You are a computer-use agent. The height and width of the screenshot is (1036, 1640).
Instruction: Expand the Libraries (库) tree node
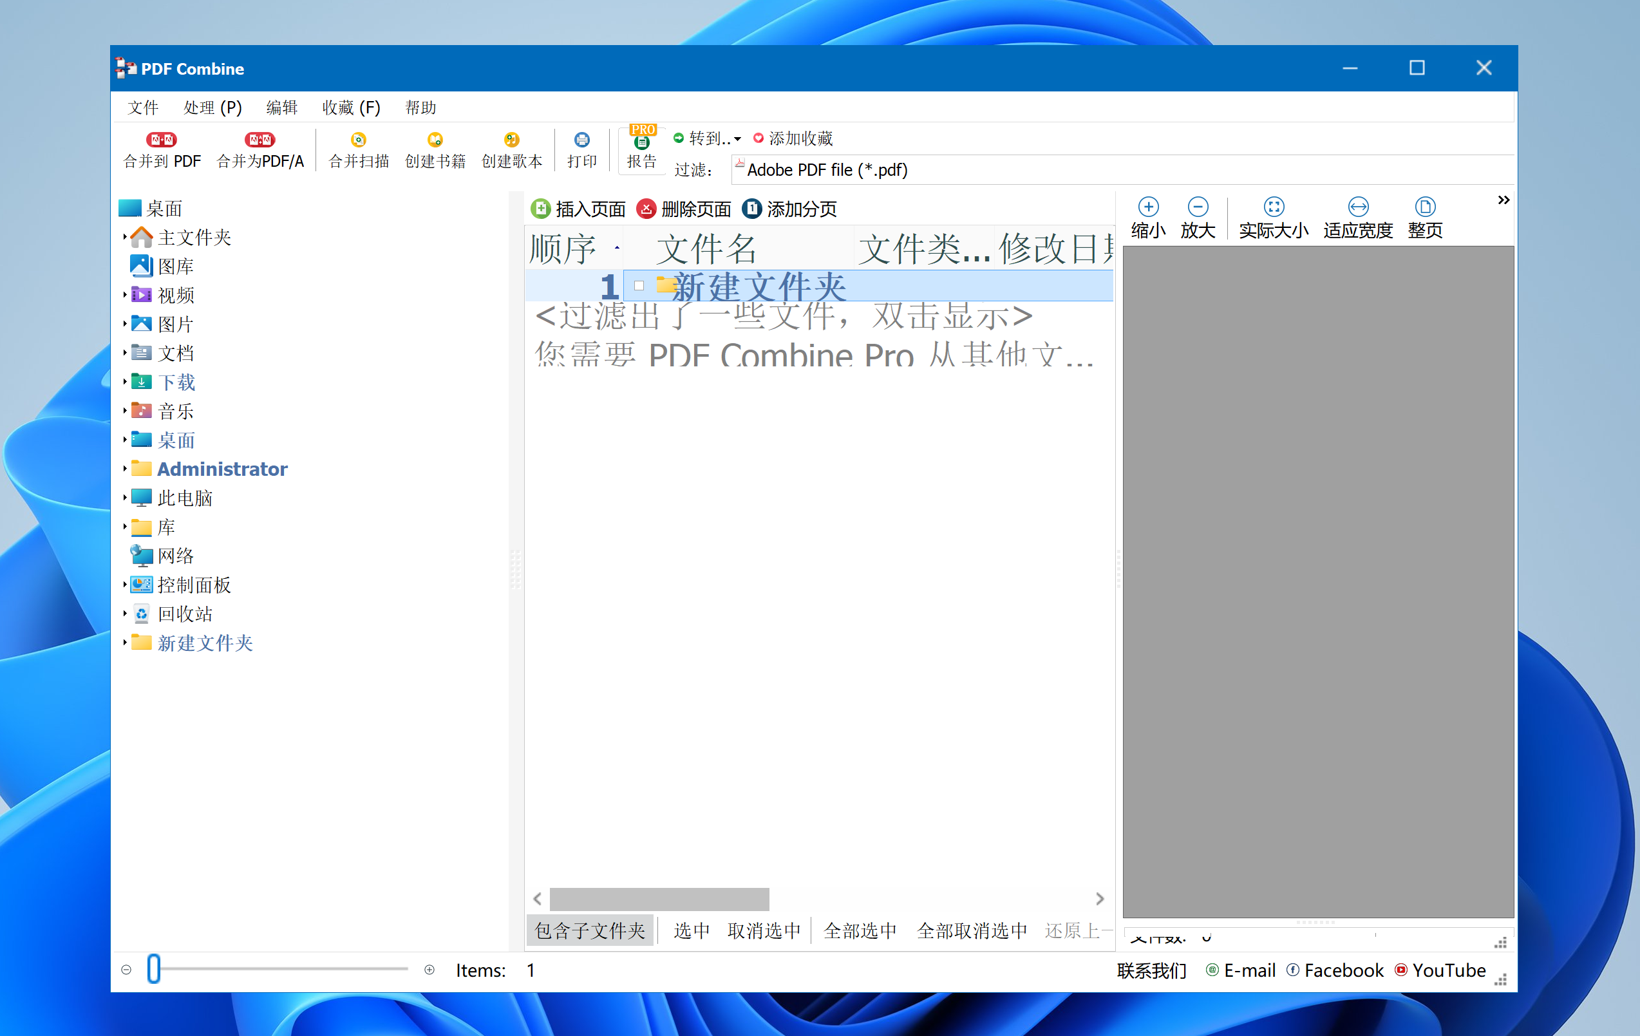point(125,527)
